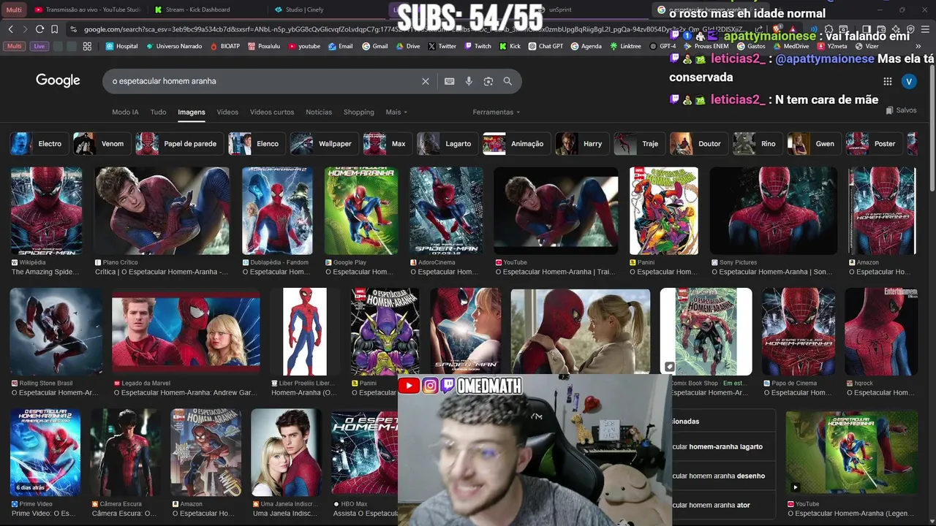The width and height of the screenshot is (936, 526).
Task: Open the Linktree bookmark
Action: click(625, 46)
